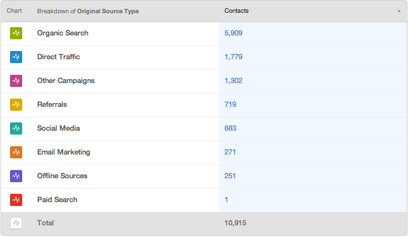Select the Other Campaigns row label
408x237 pixels.
pyautogui.click(x=66, y=81)
